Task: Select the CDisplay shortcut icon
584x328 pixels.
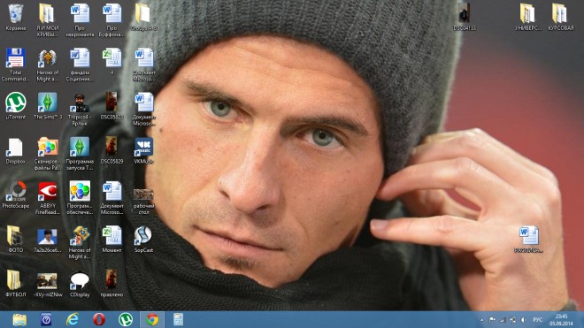Action: click(x=80, y=284)
